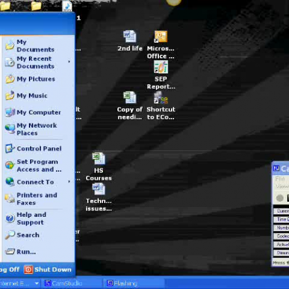Switch to CamStudio taskbar button
The width and height of the screenshot is (289, 289).
pyautogui.click(x=72, y=283)
